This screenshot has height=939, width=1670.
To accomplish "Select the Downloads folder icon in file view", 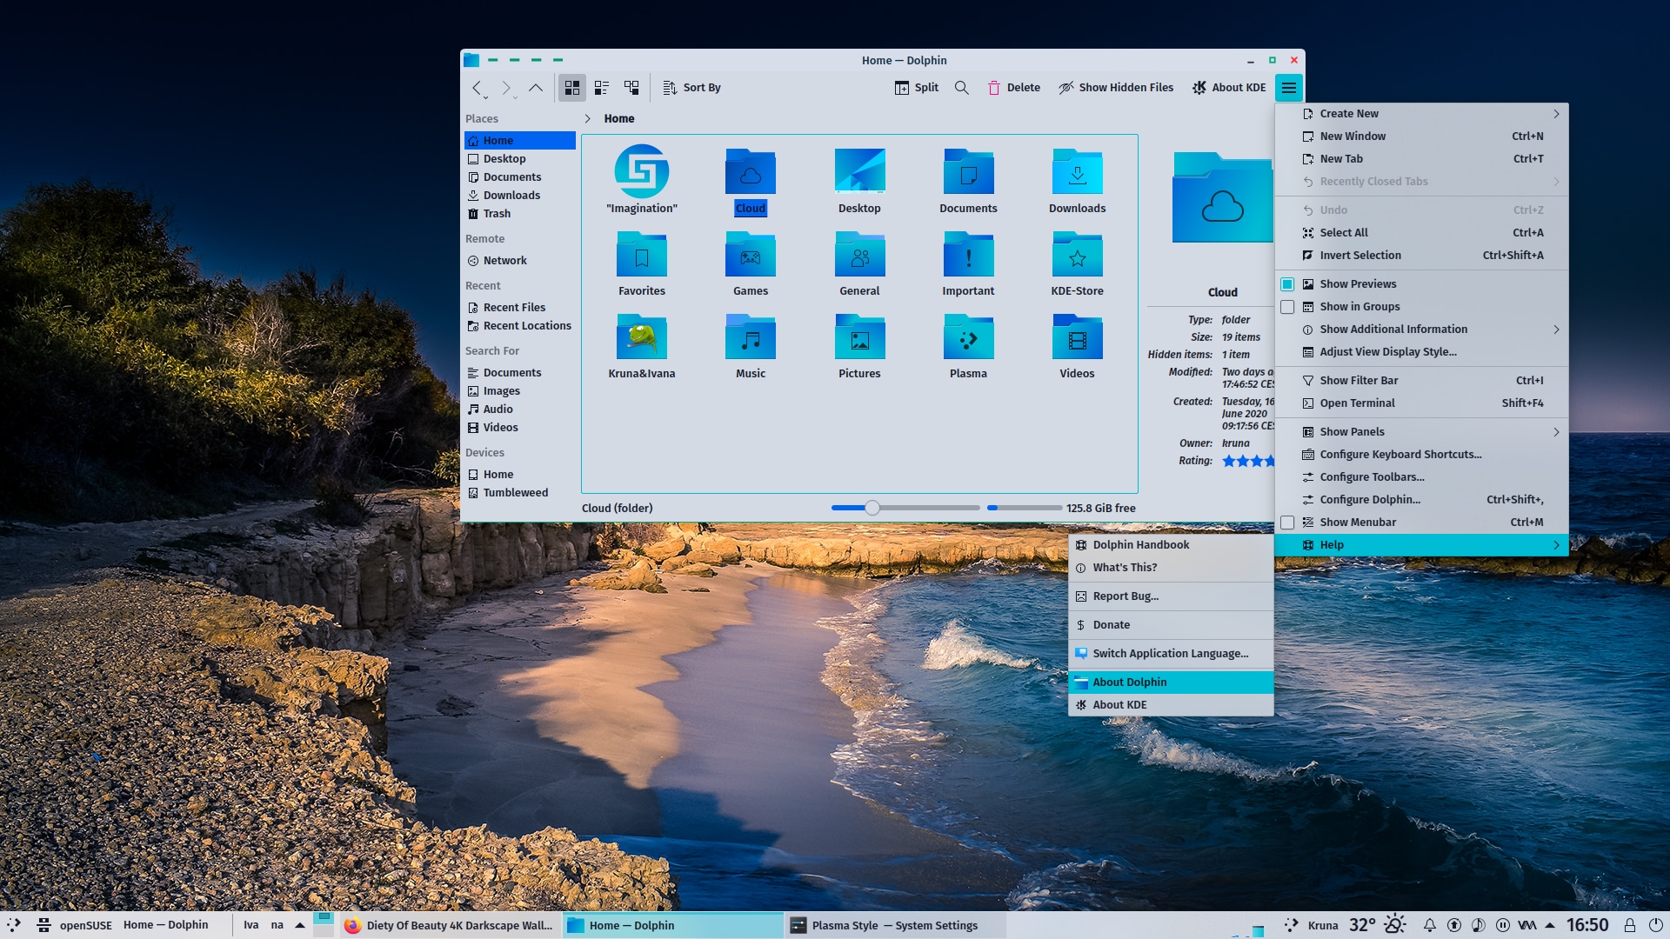I will [1077, 172].
